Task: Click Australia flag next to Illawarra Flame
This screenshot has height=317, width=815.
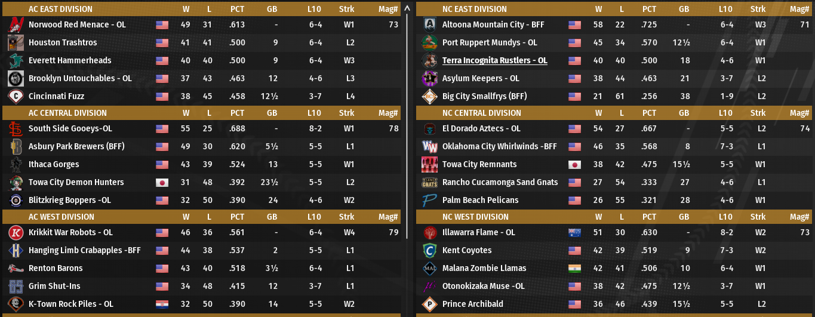Action: (x=574, y=233)
